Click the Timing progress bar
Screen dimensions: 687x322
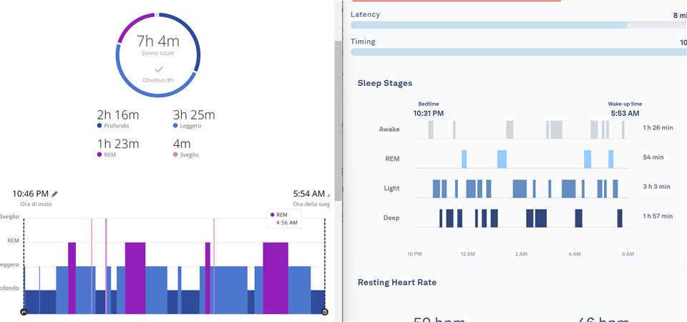pyautogui.click(x=515, y=52)
